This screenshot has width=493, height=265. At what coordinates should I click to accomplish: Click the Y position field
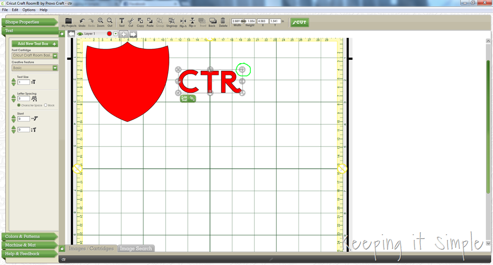coord(275,21)
